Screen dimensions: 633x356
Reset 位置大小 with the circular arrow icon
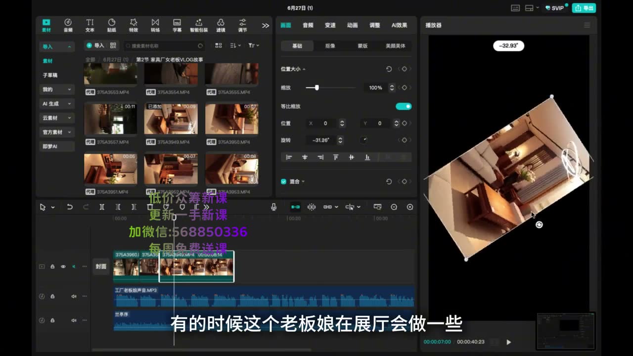coord(389,69)
